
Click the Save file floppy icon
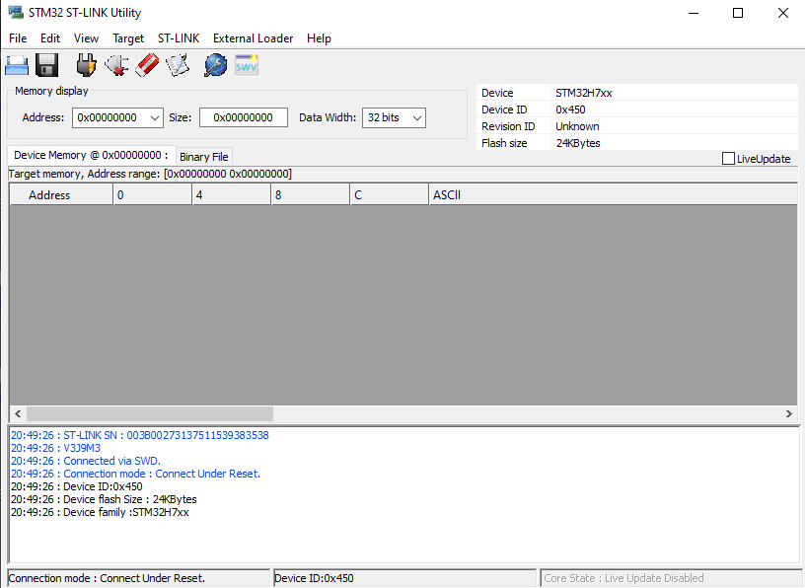pyautogui.click(x=46, y=66)
